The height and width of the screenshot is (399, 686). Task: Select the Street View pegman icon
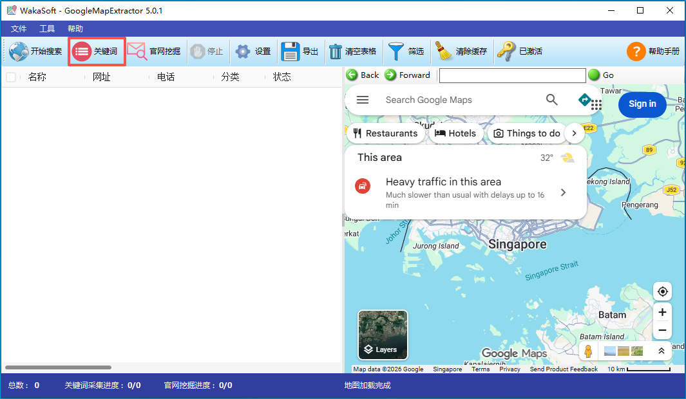tap(589, 351)
